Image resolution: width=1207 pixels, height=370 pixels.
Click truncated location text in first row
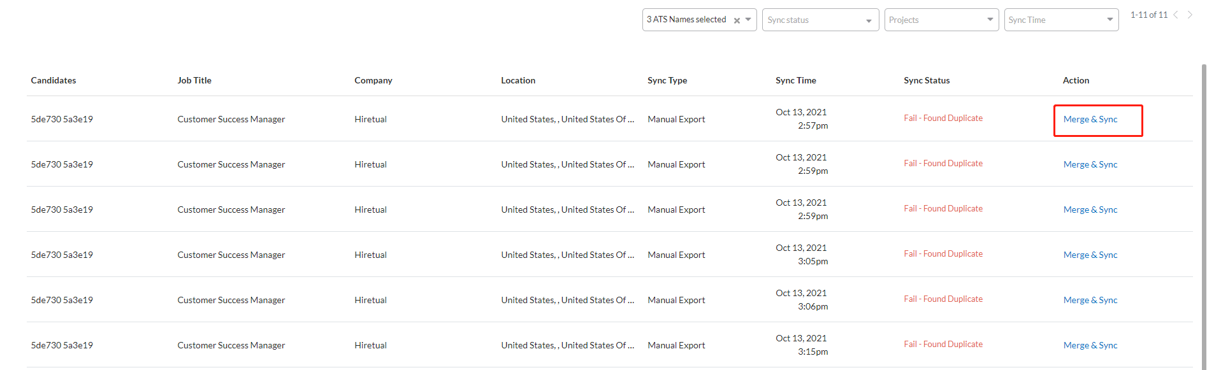pyautogui.click(x=567, y=120)
